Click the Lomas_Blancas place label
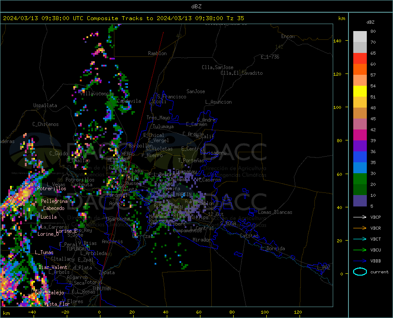 point(275,212)
